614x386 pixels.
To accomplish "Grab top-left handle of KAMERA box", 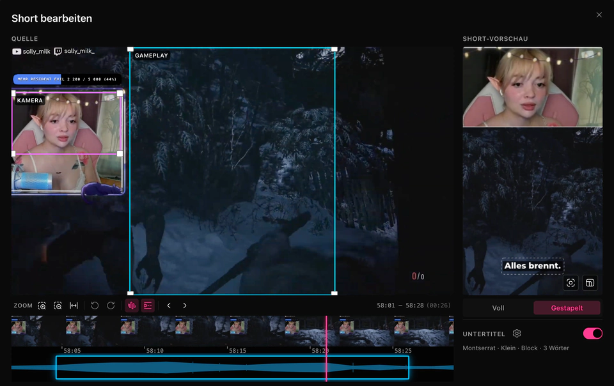I will pos(13,93).
